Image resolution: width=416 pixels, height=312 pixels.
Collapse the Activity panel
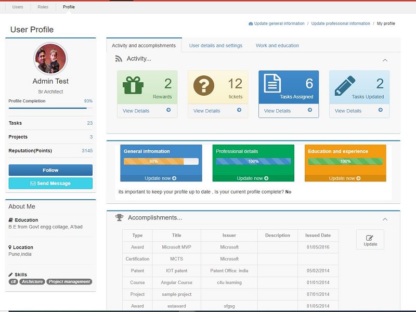coord(385,60)
